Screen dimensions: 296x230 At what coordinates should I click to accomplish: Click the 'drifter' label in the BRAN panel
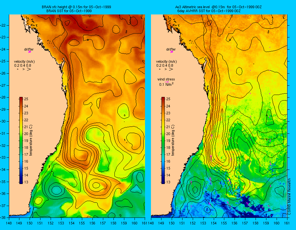[x=29, y=49]
